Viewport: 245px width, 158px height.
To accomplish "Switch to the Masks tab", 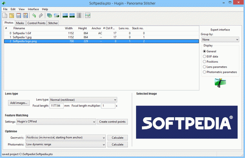I will click(20, 23).
